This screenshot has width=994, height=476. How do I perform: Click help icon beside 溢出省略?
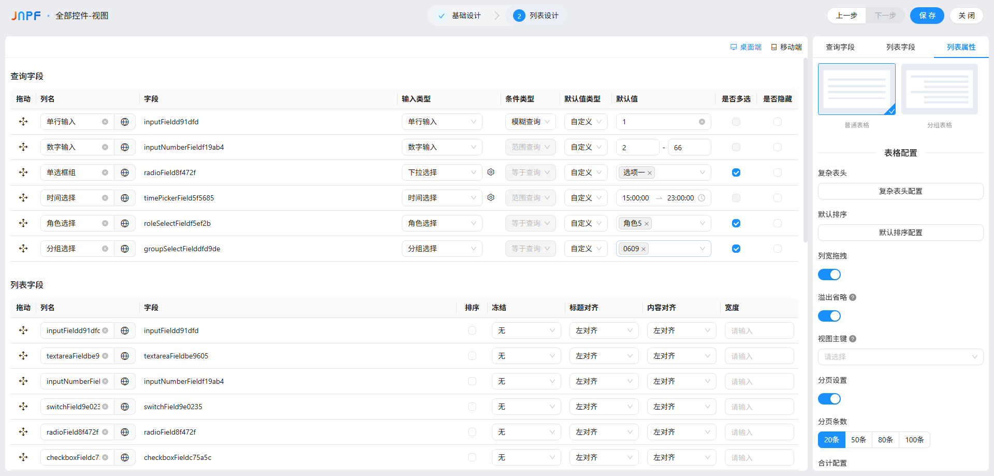coord(853,297)
